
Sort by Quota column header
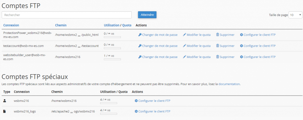click(127, 25)
